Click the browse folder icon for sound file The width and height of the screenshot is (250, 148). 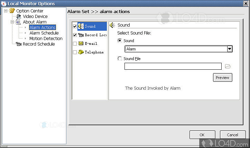coord(228,66)
